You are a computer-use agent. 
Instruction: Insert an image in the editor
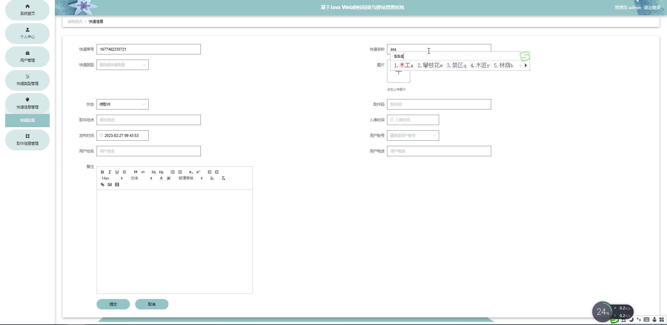coord(110,185)
